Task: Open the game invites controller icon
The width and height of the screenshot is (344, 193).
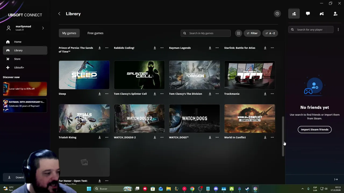Action: (x=322, y=14)
